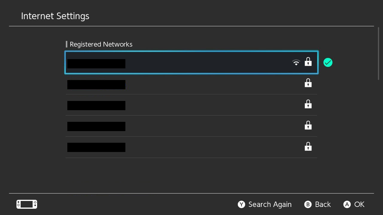This screenshot has width=383, height=215.
Task: Click the lock icon on the fifth network row
Action: (x=308, y=147)
